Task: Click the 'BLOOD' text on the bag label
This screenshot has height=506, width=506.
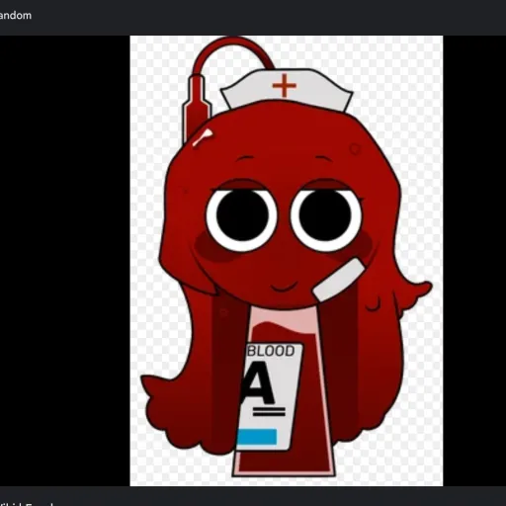Action: pyautogui.click(x=271, y=351)
